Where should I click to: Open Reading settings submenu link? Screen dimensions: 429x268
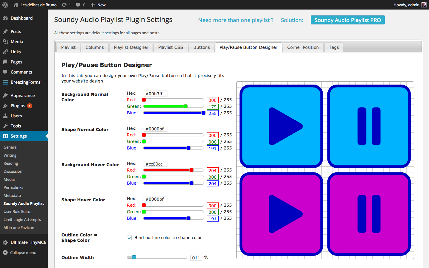11,163
